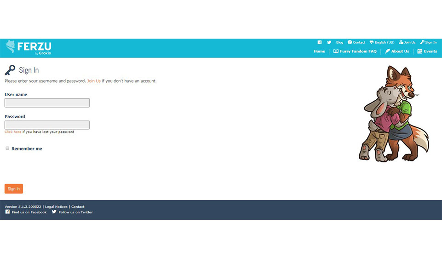Click the lost password 'Click here' link
This screenshot has width=442, height=258.
(13, 132)
